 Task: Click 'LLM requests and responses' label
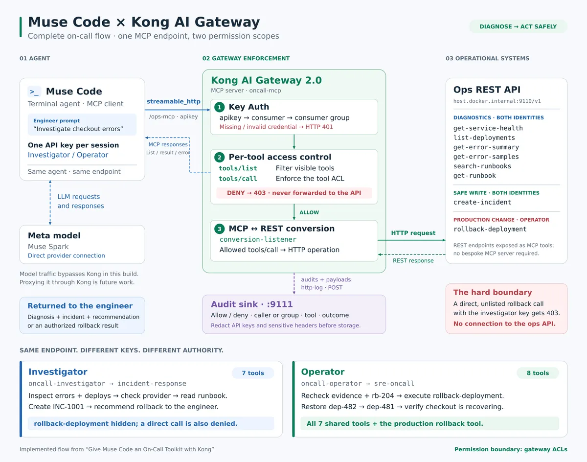[81, 201]
